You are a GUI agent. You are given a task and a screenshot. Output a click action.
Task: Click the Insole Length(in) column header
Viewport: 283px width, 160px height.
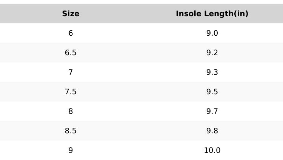(212, 14)
